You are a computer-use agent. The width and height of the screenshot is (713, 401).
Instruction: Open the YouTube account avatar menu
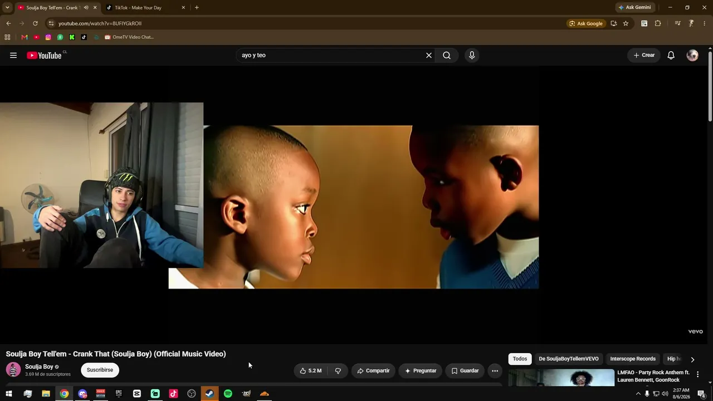(692, 55)
